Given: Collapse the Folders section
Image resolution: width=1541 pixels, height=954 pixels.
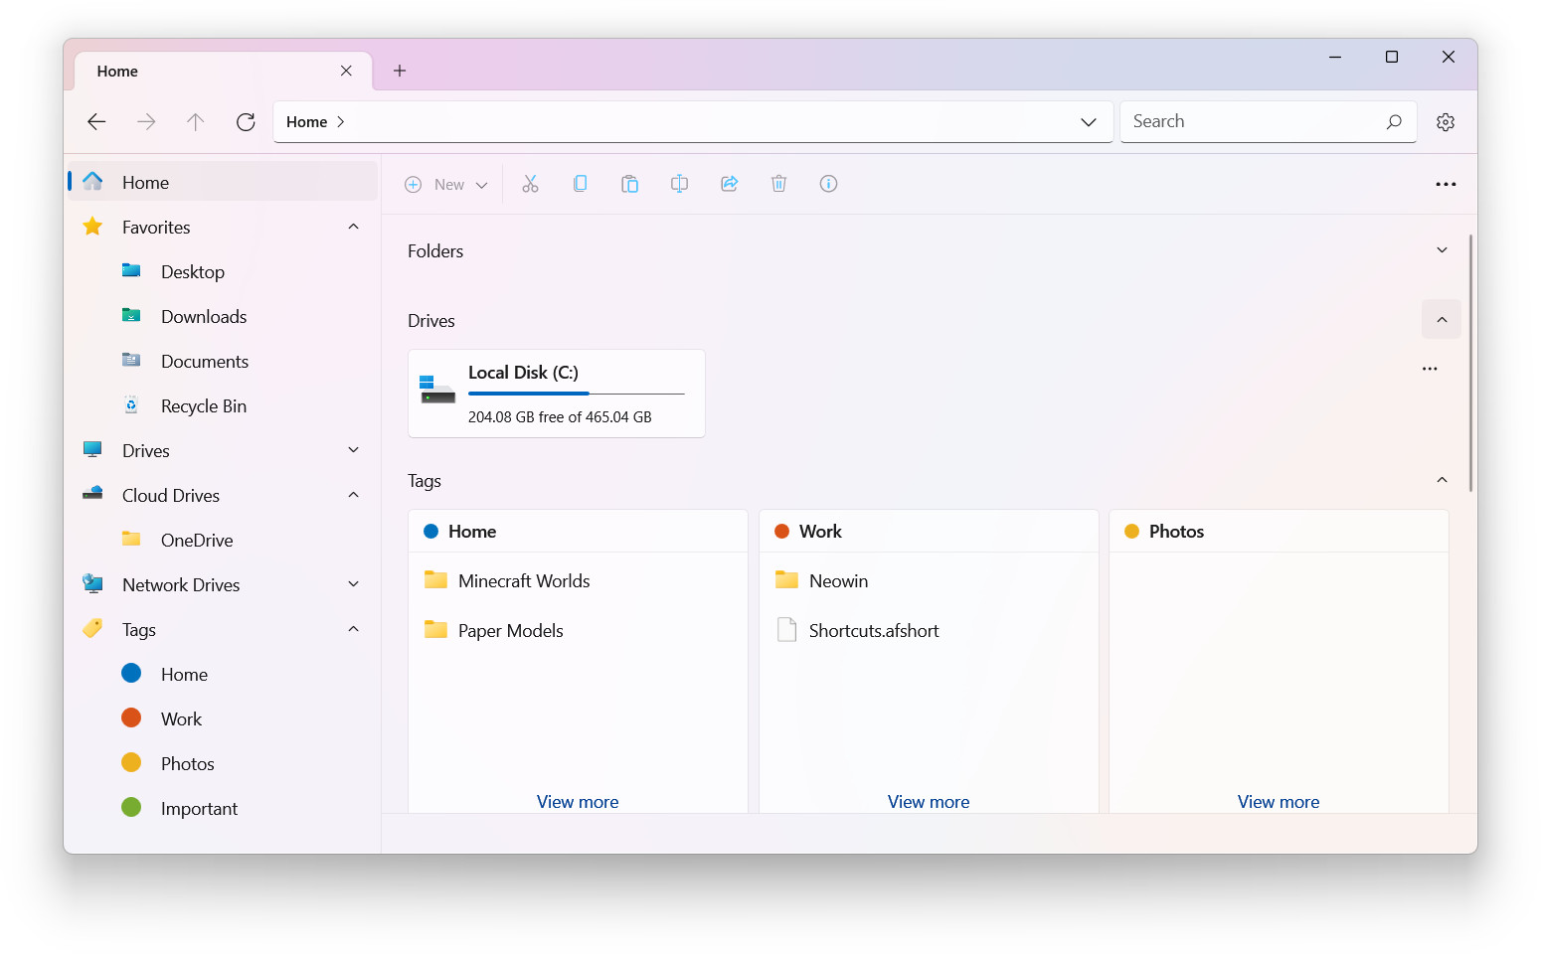Looking at the screenshot, I should 1442,250.
